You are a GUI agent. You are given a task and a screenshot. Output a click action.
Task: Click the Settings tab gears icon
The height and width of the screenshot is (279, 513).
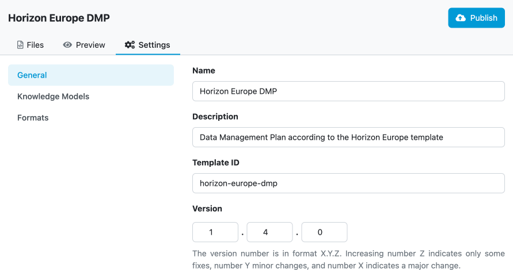point(130,45)
